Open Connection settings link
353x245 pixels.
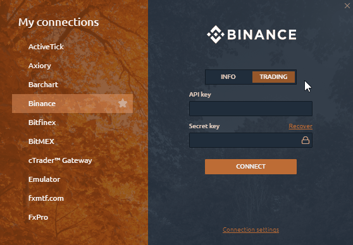pos(251,229)
